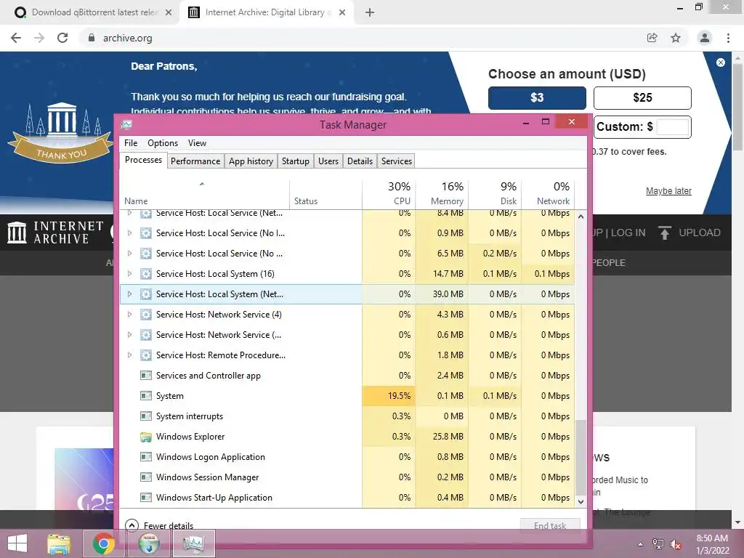Expand Service Host: Network Service (... row
The image size is (744, 558).
pos(129,335)
